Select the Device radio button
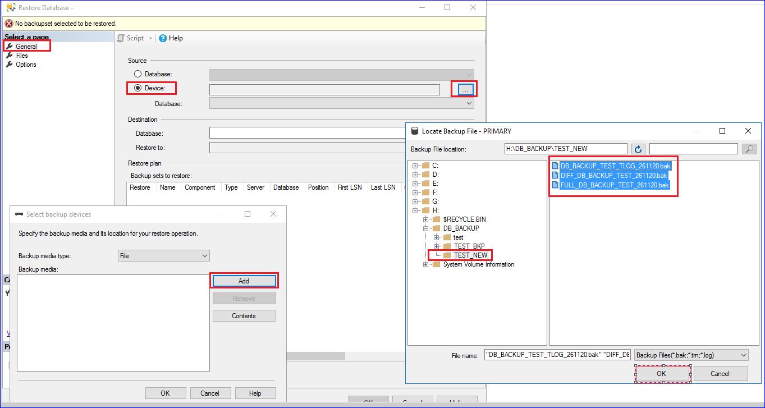Image resolution: width=765 pixels, height=408 pixels. 138,88
